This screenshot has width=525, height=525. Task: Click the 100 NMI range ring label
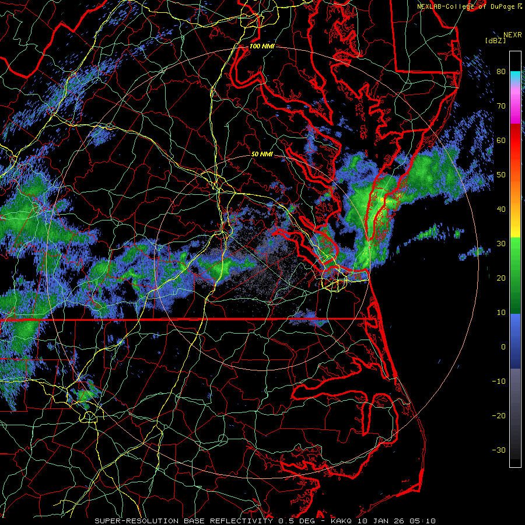tap(262, 46)
